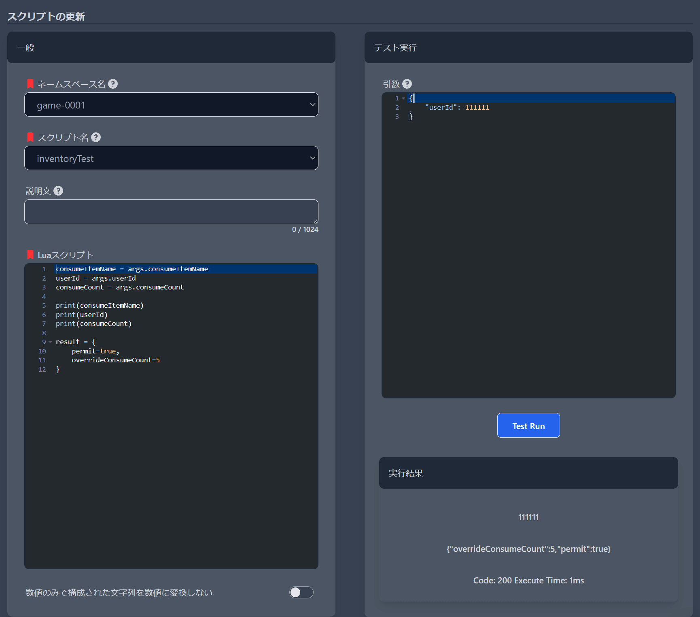Click the 実行結果 panel header
The width and height of the screenshot is (700, 617).
(x=528, y=473)
